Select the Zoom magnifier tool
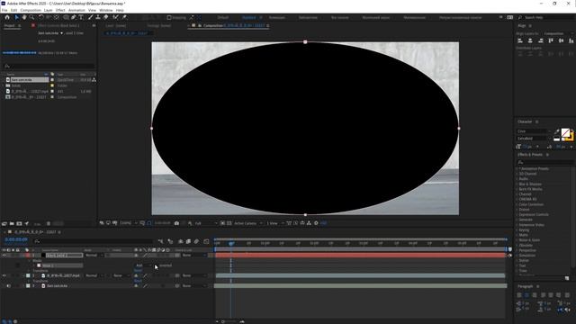576x324 pixels. 32,17
